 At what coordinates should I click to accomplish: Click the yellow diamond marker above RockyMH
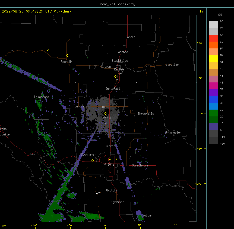68,55
